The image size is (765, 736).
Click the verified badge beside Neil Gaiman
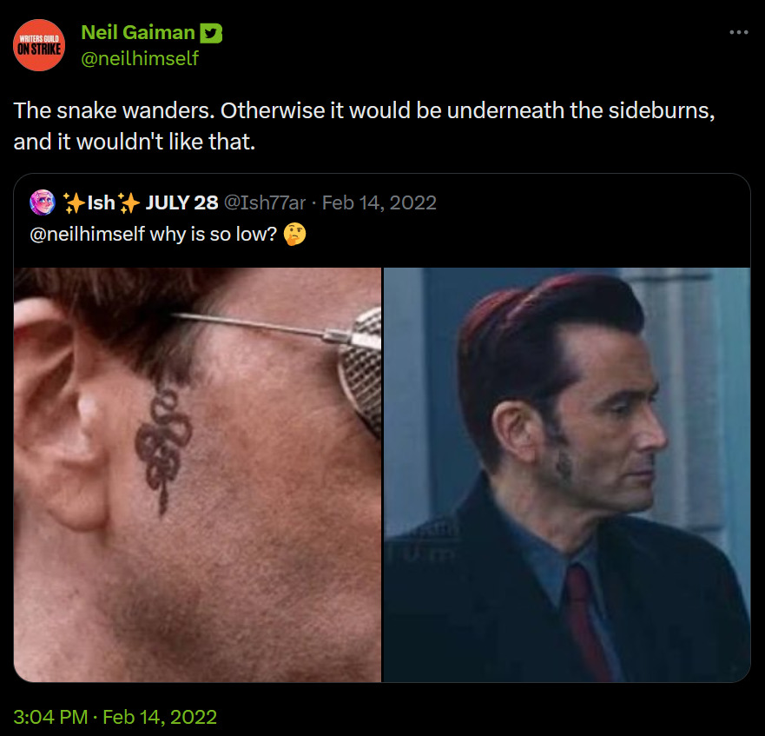pos(211,33)
